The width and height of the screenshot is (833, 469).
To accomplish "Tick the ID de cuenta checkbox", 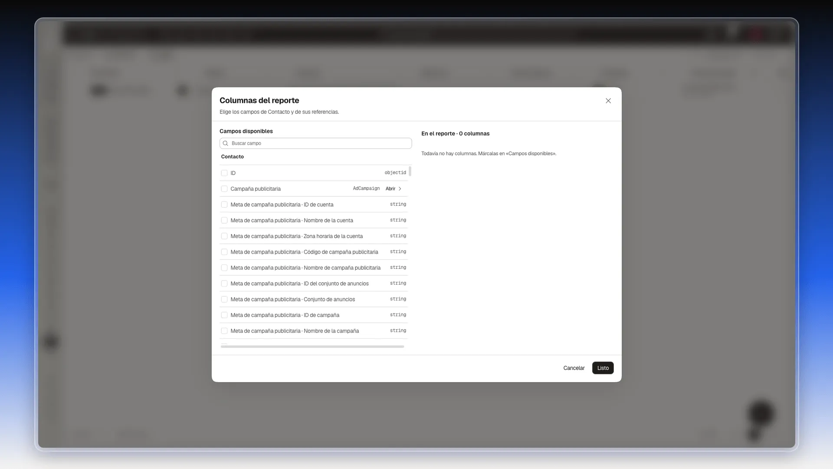I will click(x=224, y=205).
